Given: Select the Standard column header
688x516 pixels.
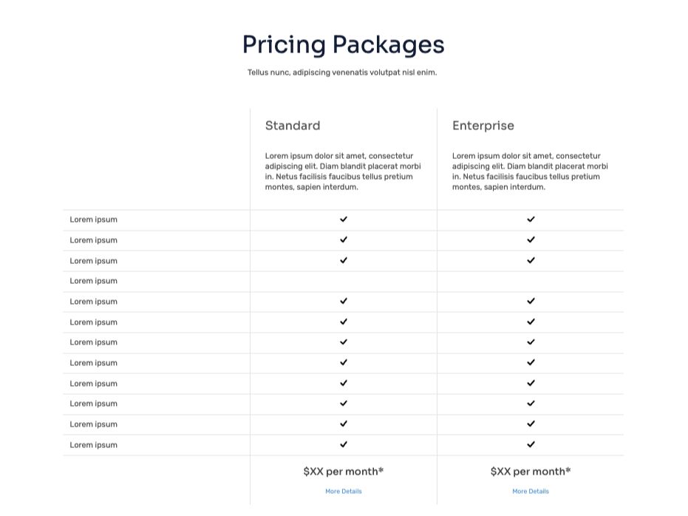Looking at the screenshot, I should coord(293,126).
